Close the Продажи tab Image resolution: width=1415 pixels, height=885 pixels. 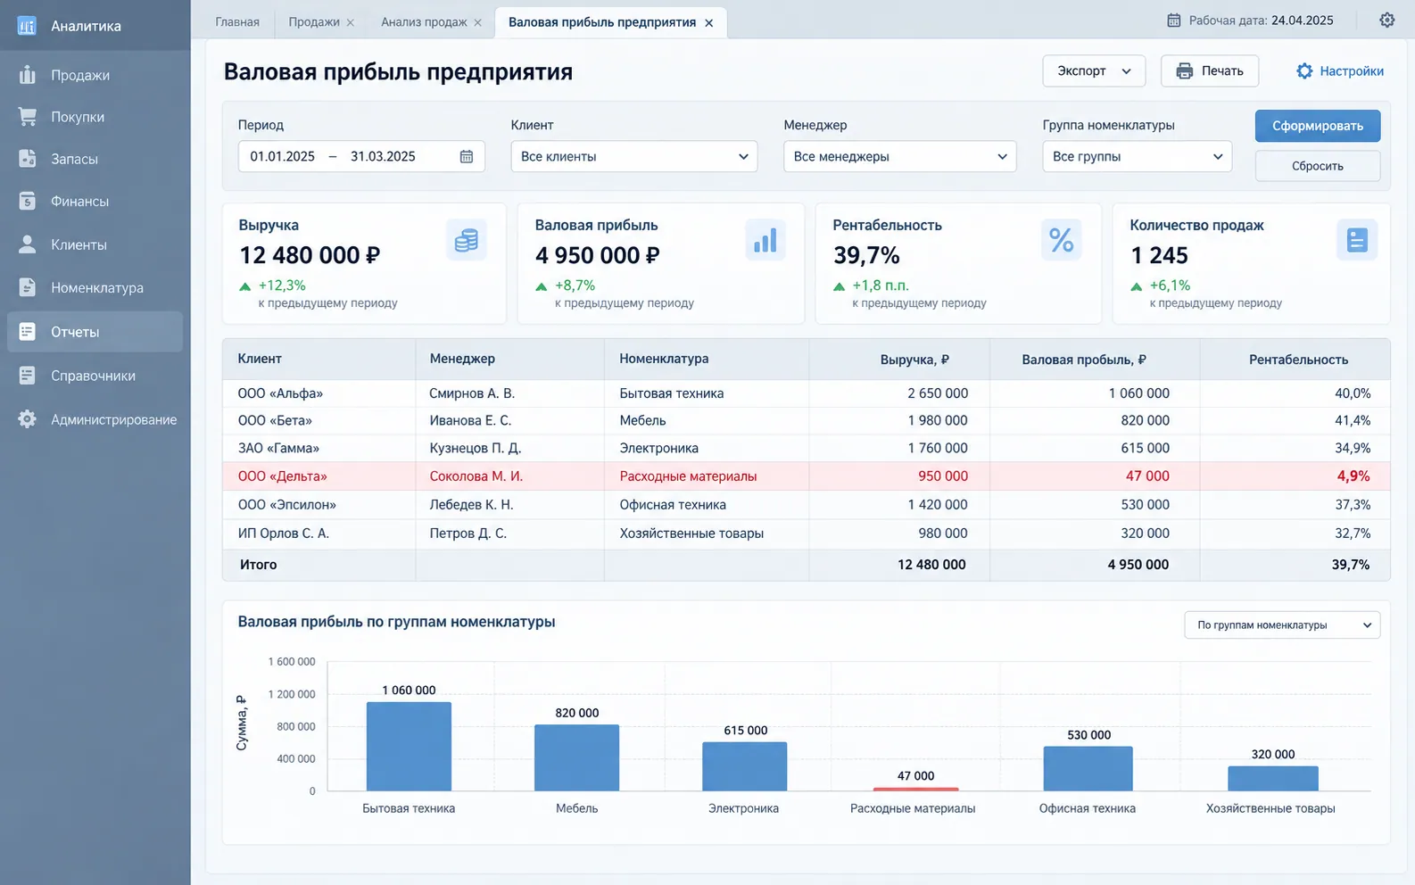[x=350, y=23]
